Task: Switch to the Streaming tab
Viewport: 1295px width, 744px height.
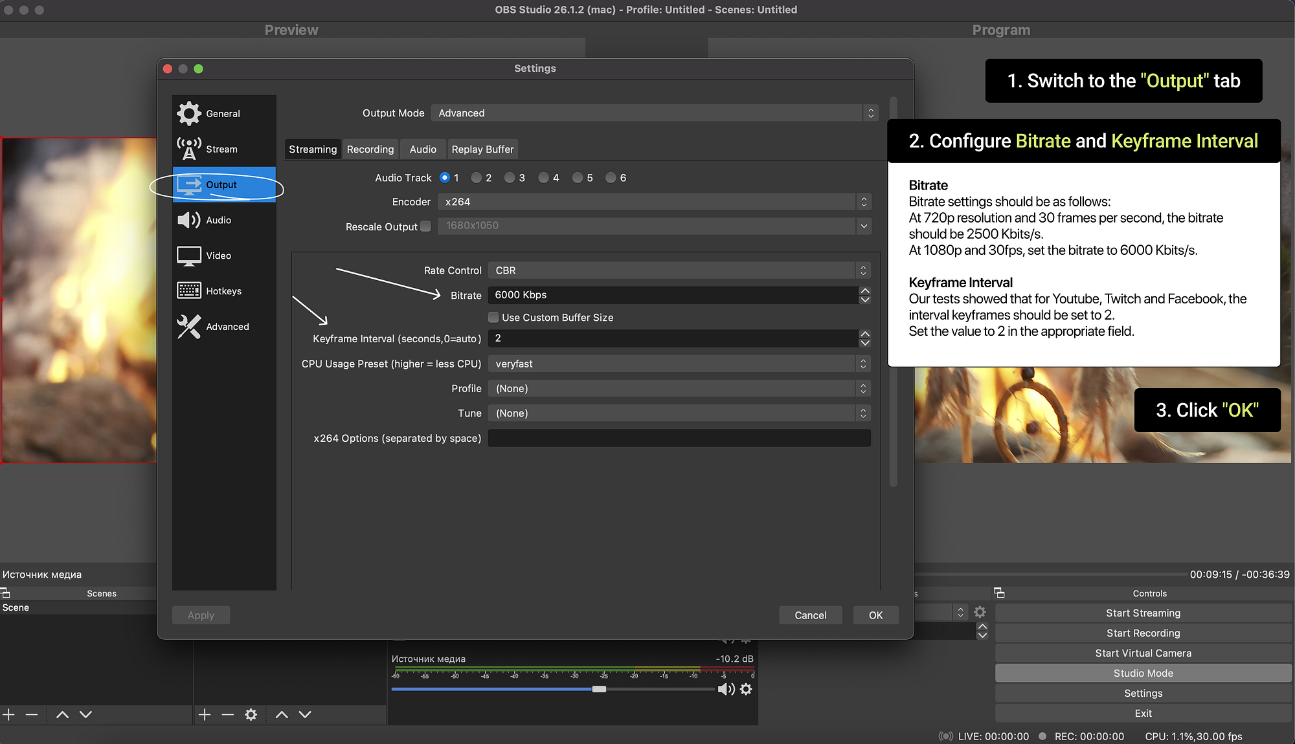Action: pyautogui.click(x=313, y=149)
